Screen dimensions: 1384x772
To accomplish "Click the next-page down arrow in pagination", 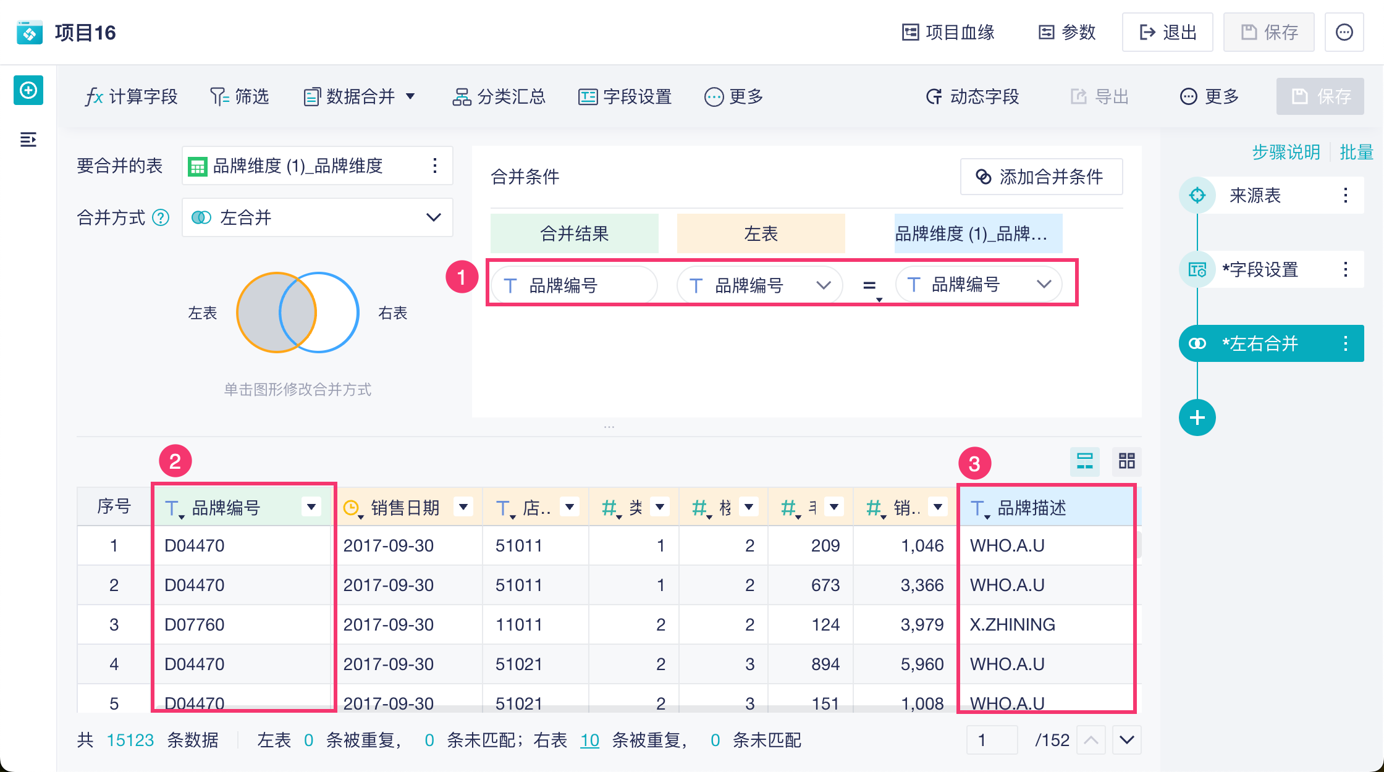I will 1126,740.
